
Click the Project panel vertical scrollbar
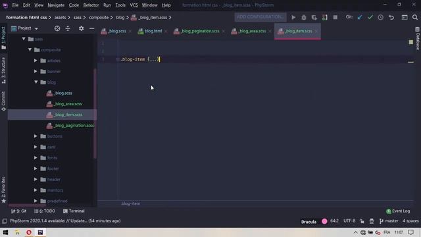tap(95, 113)
